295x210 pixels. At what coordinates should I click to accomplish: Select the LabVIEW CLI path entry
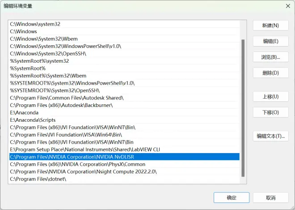(x=124, y=150)
